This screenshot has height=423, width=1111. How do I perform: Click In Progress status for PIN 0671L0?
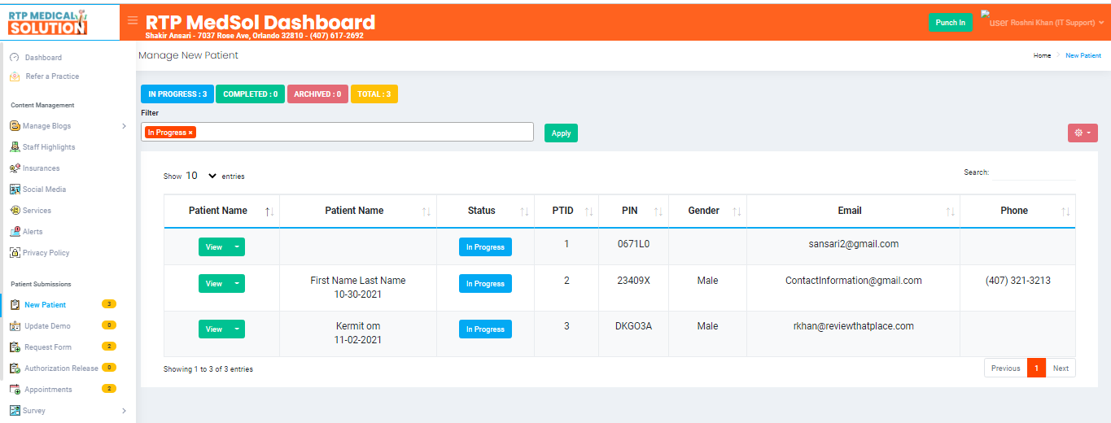point(485,247)
